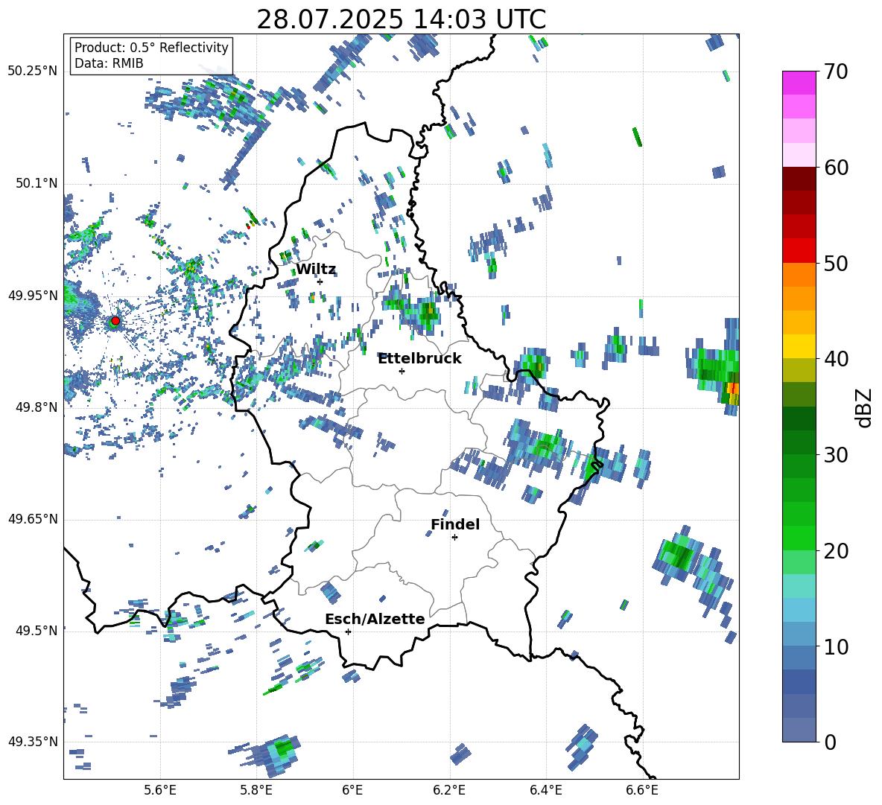This screenshot has height=805, width=882.
Task: Click the 10 tick on colorbar
Action: click(835, 646)
